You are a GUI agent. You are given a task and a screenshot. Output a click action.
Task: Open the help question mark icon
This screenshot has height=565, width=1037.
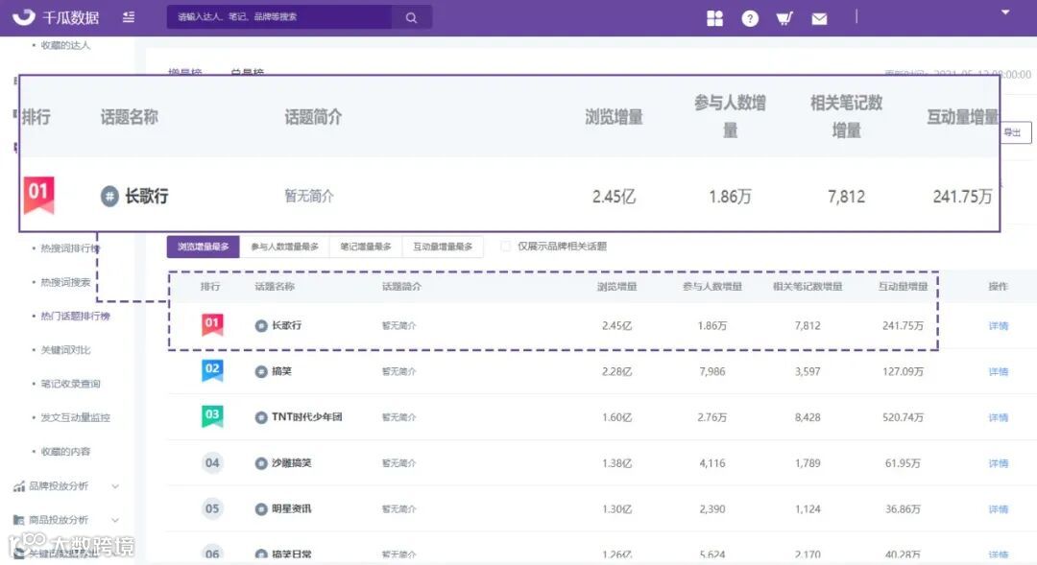coord(750,18)
